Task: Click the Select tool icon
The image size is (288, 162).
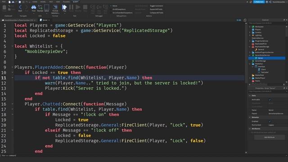Action: click(x=47, y=7)
